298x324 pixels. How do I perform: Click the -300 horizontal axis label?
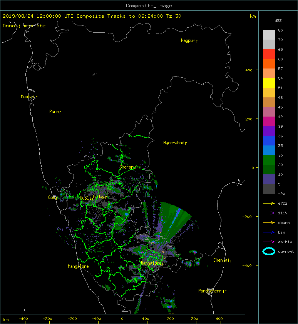coord(47,319)
